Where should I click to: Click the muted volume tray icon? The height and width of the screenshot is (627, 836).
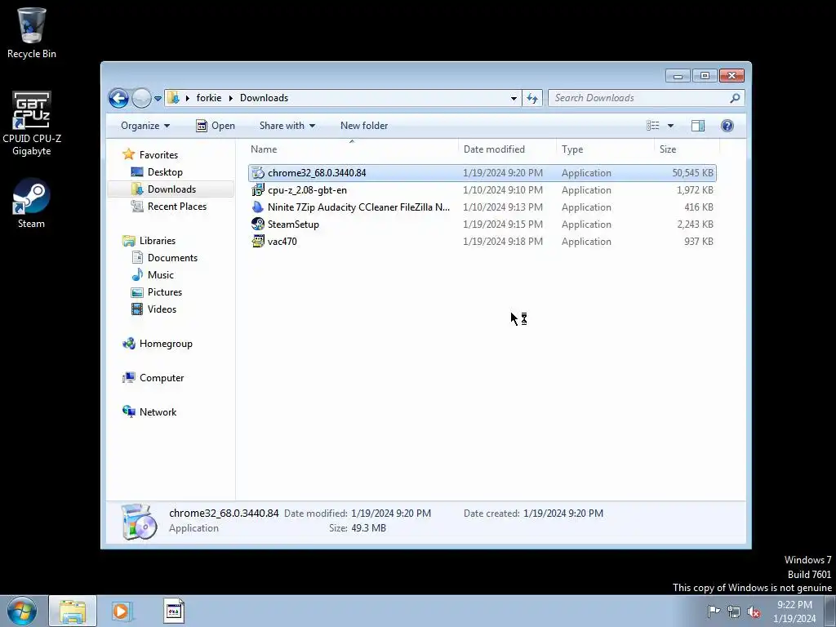click(754, 611)
